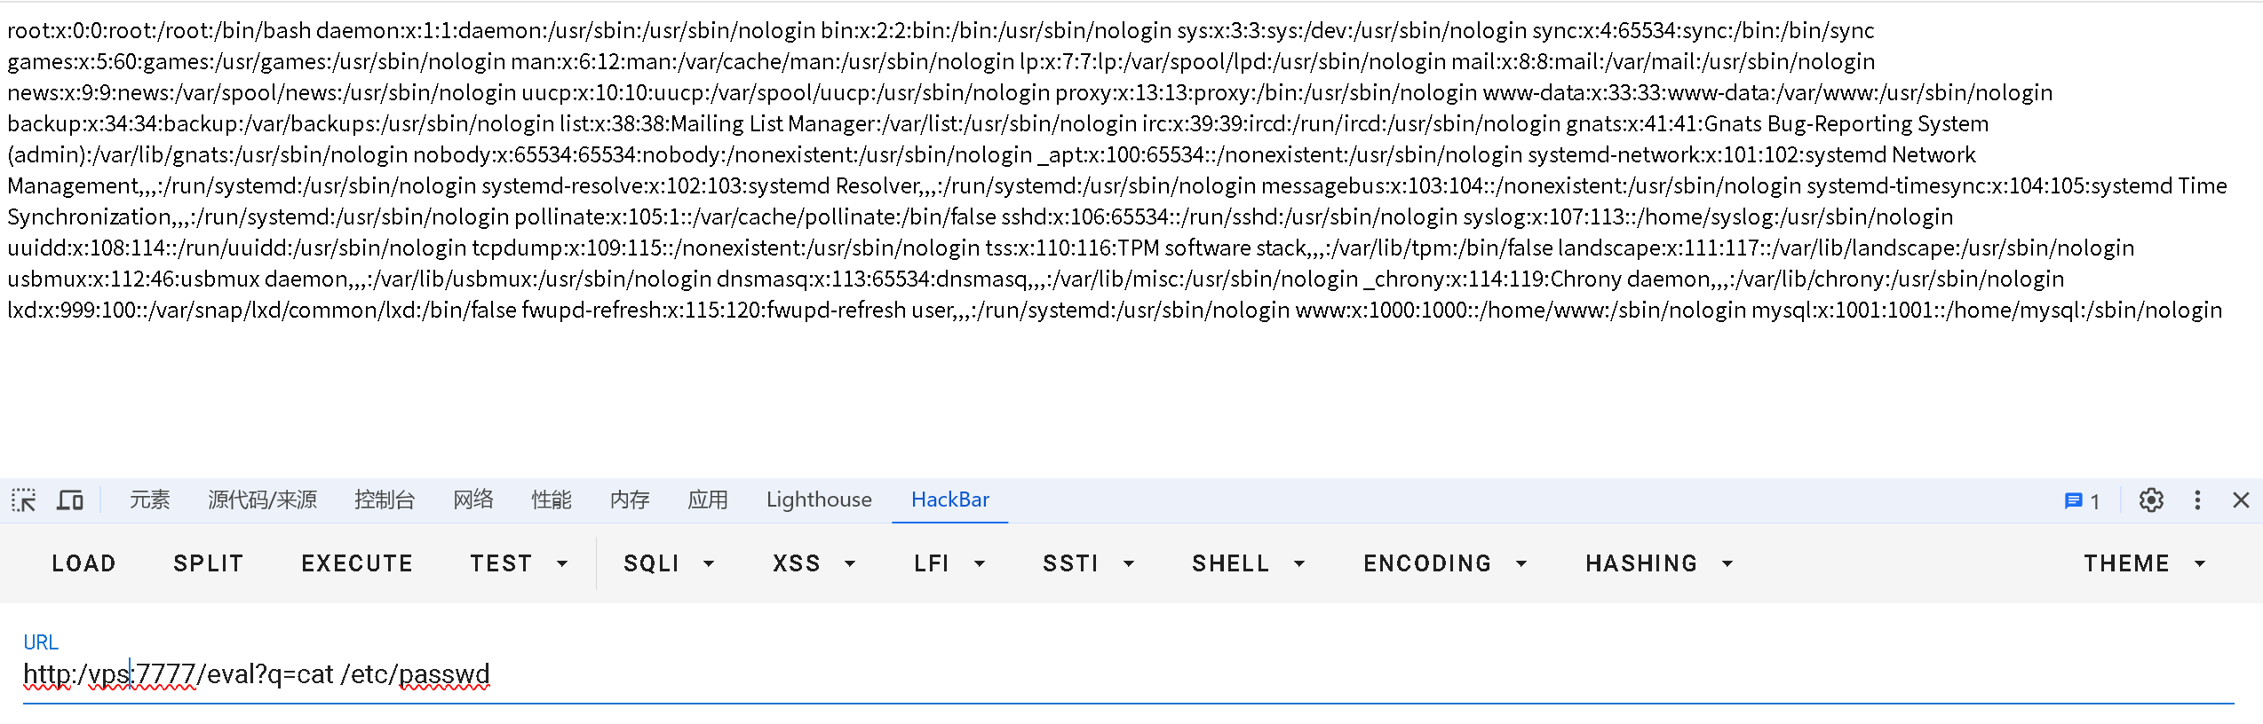The height and width of the screenshot is (724, 2263).
Task: Focus the URL input field
Action: [1128, 675]
